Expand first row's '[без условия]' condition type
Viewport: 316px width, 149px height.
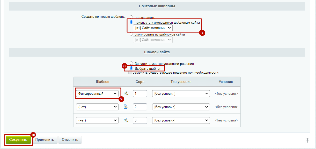click(181, 93)
